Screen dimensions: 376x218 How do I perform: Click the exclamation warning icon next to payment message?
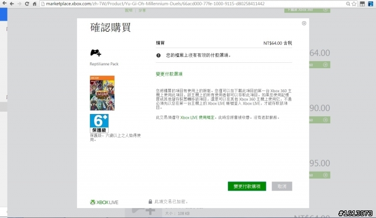click(158, 55)
